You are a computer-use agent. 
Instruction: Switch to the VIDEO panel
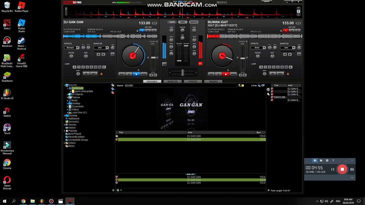(x=182, y=22)
